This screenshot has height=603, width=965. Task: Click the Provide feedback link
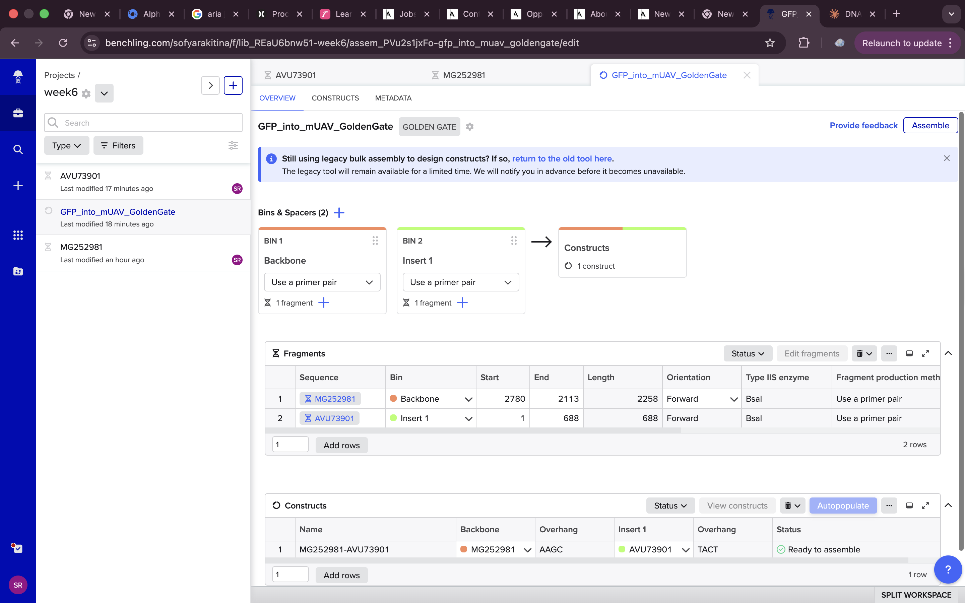click(863, 125)
